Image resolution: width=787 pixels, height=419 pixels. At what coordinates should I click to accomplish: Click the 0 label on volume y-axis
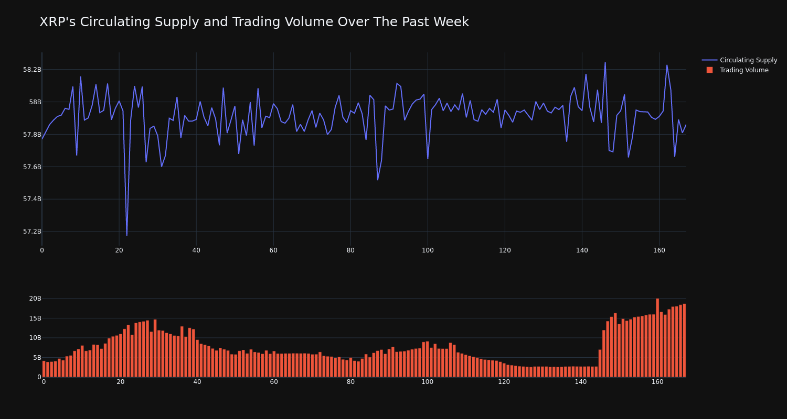[39, 377]
